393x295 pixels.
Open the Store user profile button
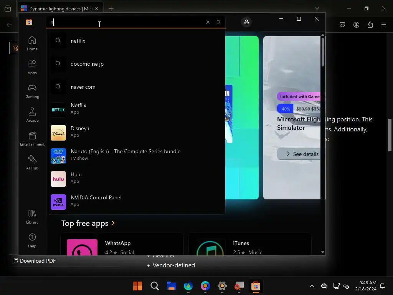pos(247,22)
